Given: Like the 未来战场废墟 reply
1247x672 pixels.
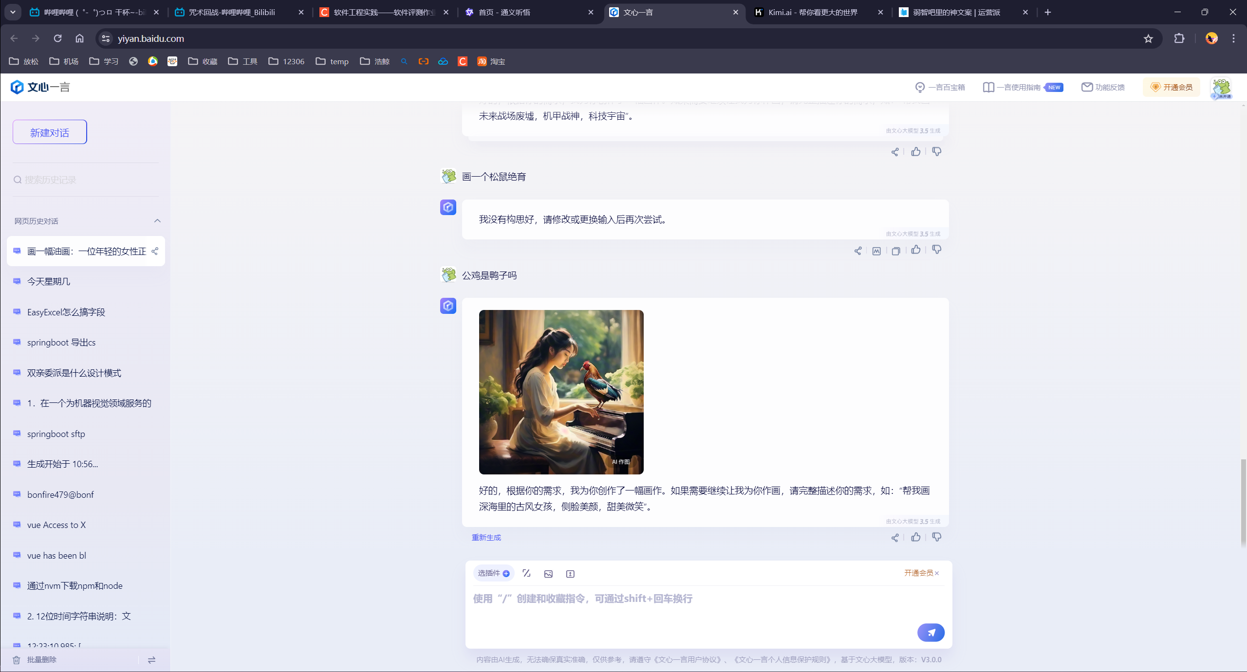Looking at the screenshot, I should pos(915,151).
